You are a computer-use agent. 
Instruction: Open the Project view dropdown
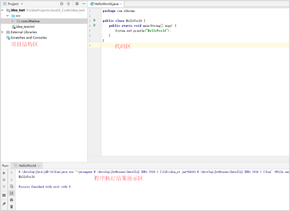(x=22, y=4)
